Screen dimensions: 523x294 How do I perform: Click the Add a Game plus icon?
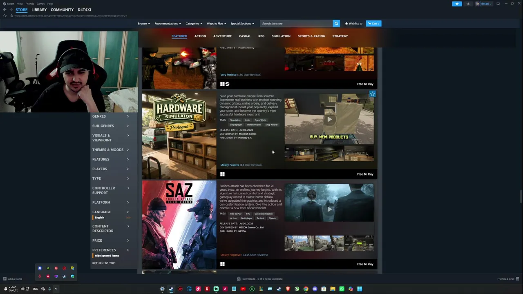pos(5,279)
